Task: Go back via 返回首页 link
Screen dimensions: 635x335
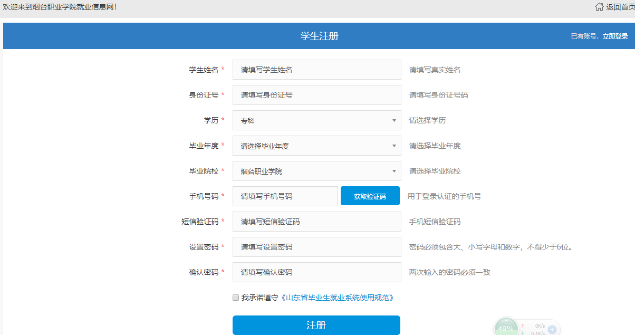Action: pos(620,7)
